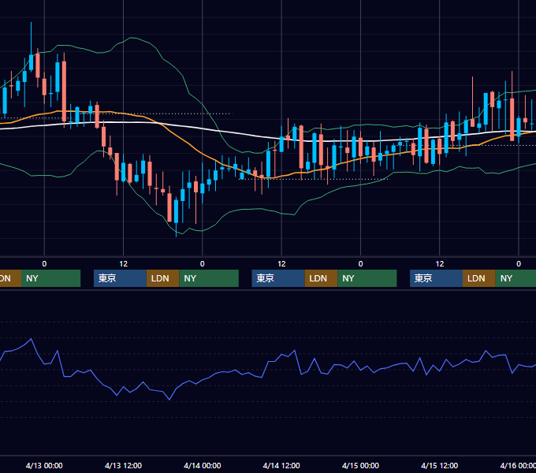This screenshot has height=473, width=536.
Task: Select the NY session block ending near 4/14 00:00
Action: (x=209, y=278)
